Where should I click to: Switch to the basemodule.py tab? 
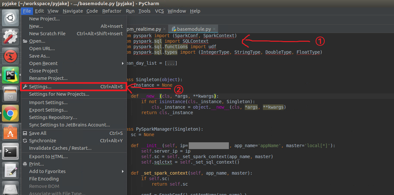click(x=194, y=29)
